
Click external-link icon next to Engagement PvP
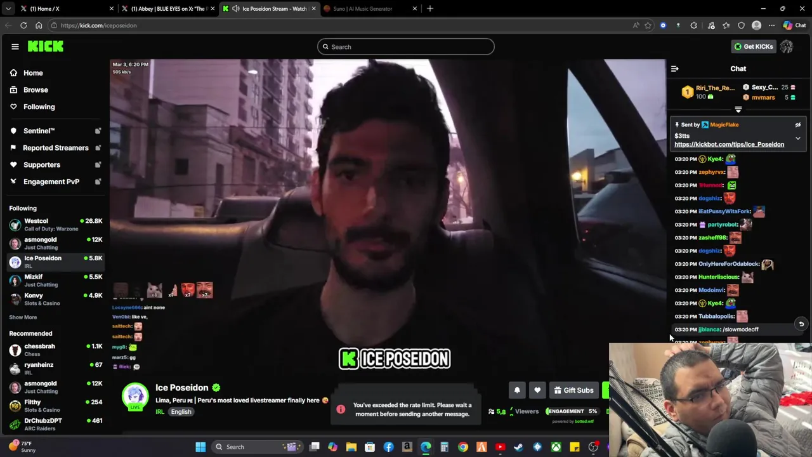coord(98,182)
